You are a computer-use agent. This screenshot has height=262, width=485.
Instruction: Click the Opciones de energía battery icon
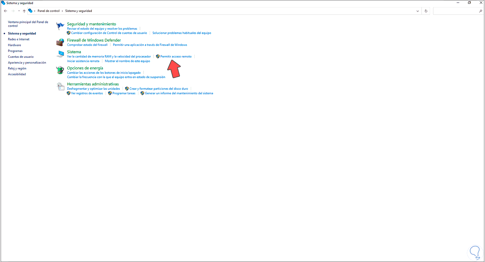click(60, 70)
